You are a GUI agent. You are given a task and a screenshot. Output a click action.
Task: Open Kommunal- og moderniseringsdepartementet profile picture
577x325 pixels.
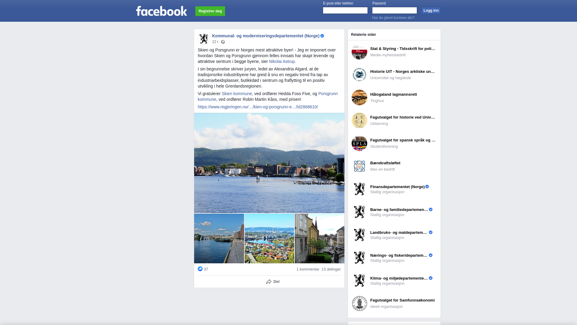tap(204, 39)
